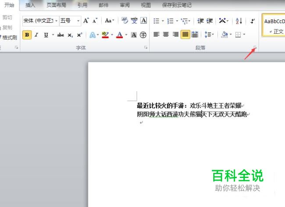Open Paragraph dialog launcher
285x207 pixels.
point(255,47)
